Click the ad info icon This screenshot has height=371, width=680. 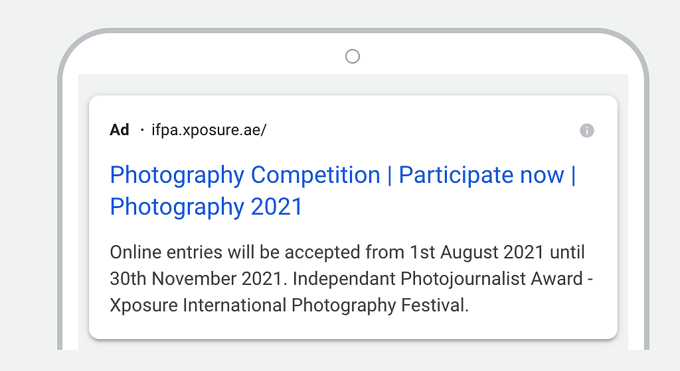[586, 131]
